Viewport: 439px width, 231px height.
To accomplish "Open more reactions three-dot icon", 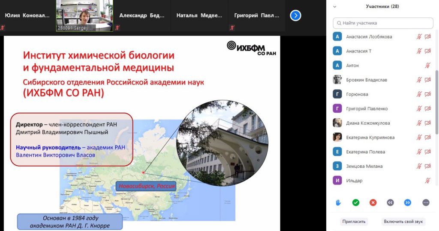I will [x=426, y=202].
